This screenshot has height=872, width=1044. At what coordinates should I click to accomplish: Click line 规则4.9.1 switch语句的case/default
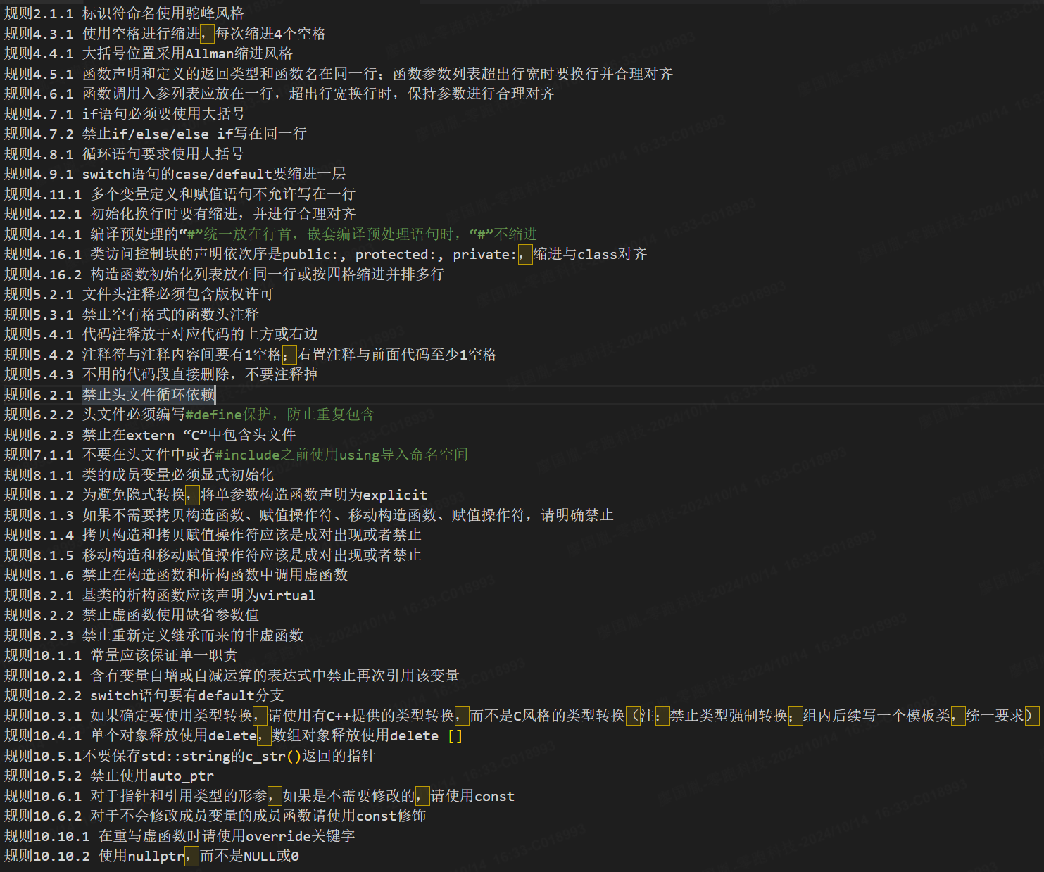(175, 174)
